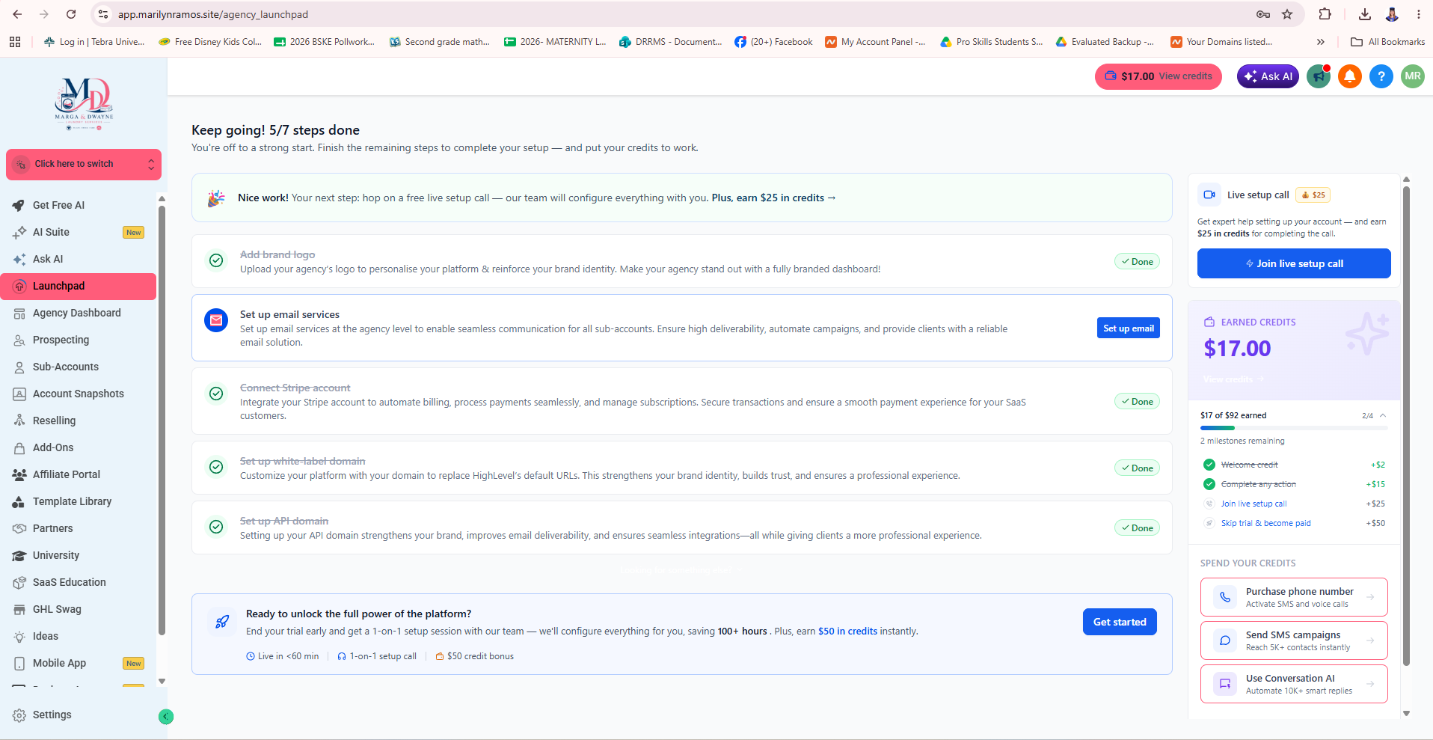Screen dimensions: 1433x740
Task: Open the Use Conversation AI card arrow
Action: pyautogui.click(x=1370, y=684)
